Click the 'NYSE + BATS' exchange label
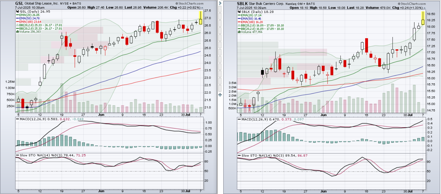The height and width of the screenshot is (194, 441). coord(71,4)
